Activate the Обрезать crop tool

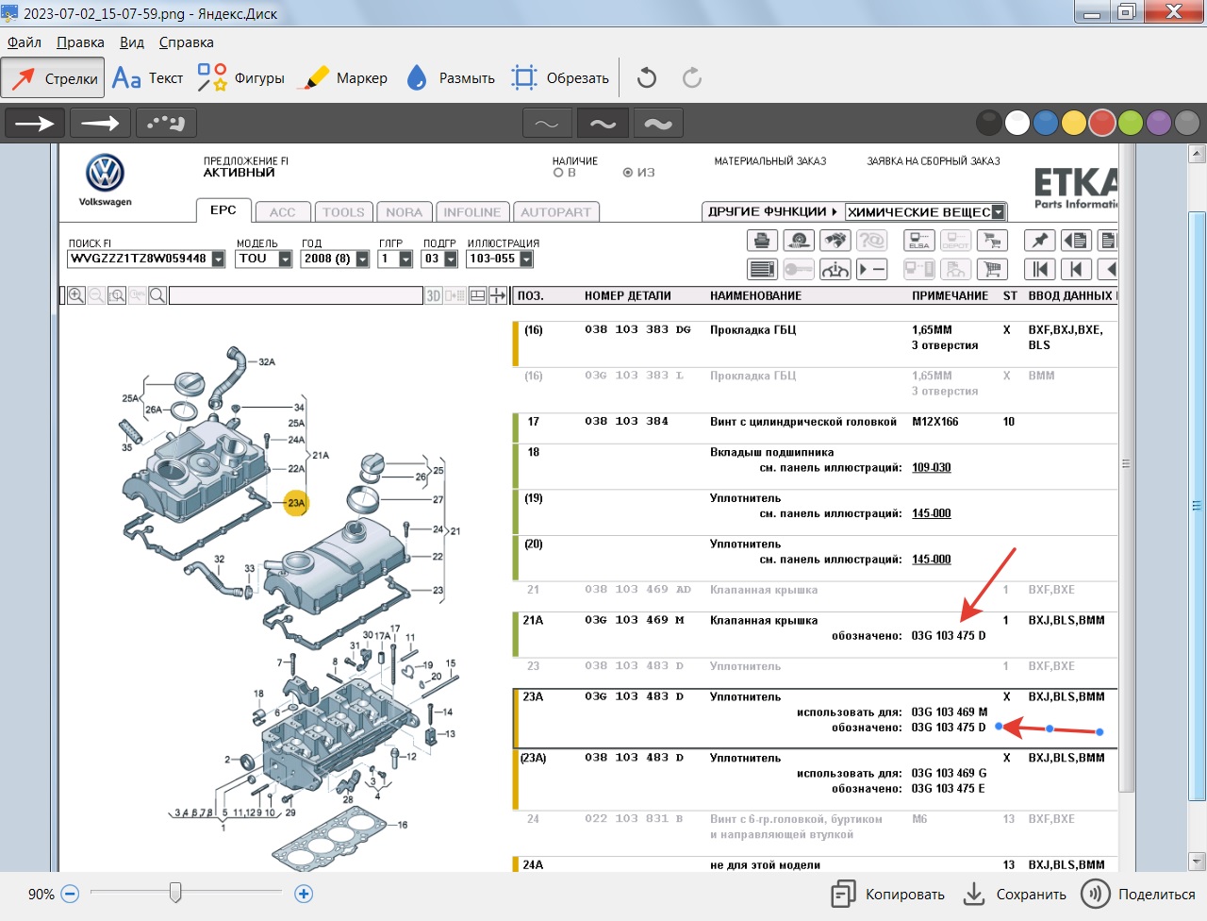(560, 78)
